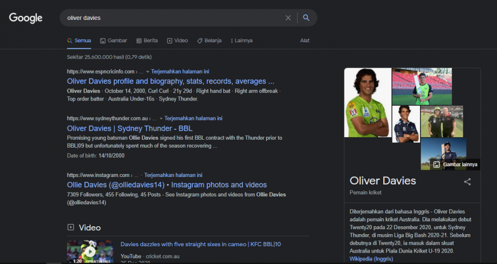This screenshot has width=497, height=264.
Task: Open portrait photo in navy uniform
Action: [x=406, y=124]
